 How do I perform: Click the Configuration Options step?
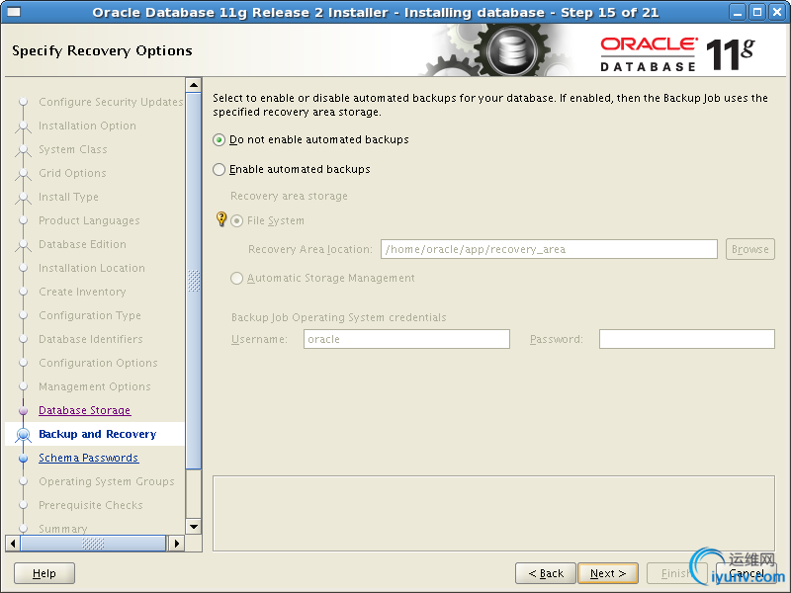point(98,363)
